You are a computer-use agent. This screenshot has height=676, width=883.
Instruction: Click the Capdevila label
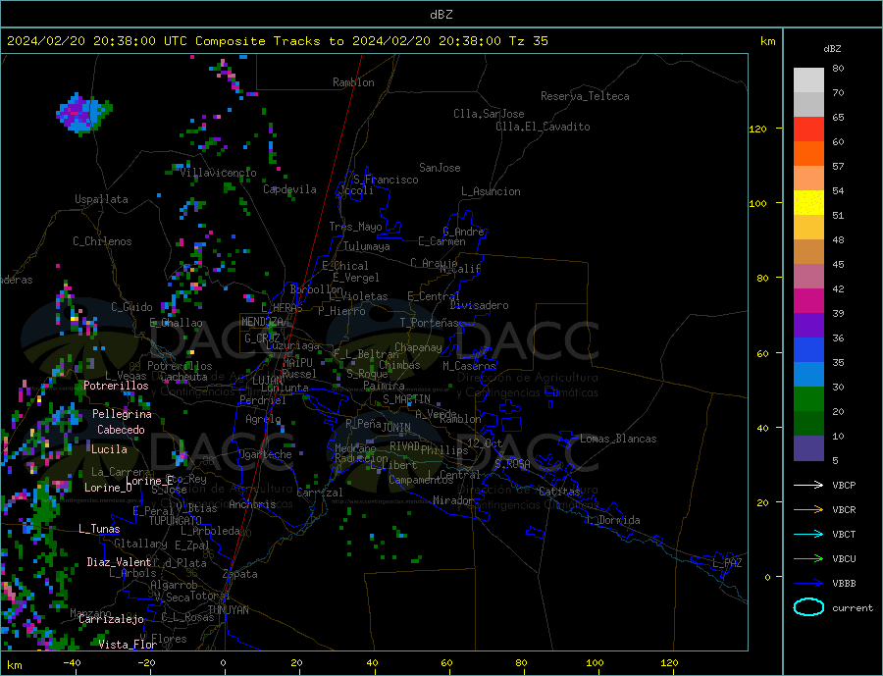point(289,189)
